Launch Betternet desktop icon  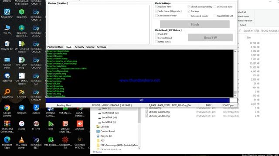[x=7, y=78]
